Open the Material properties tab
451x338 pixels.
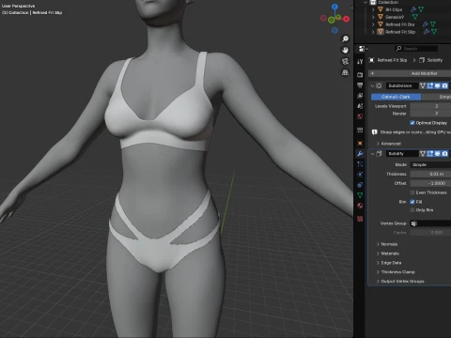click(360, 206)
